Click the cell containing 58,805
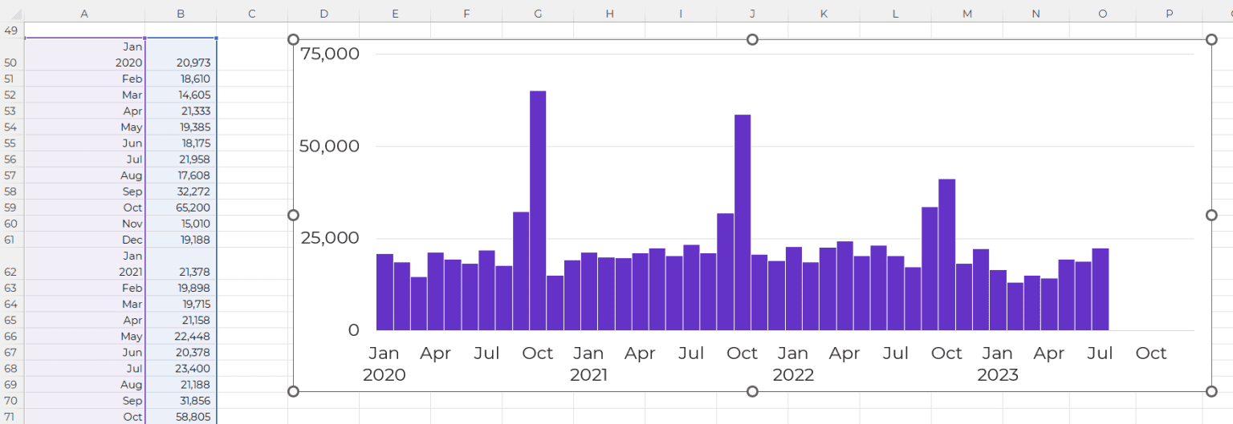The height and width of the screenshot is (424, 1233). tap(181, 416)
